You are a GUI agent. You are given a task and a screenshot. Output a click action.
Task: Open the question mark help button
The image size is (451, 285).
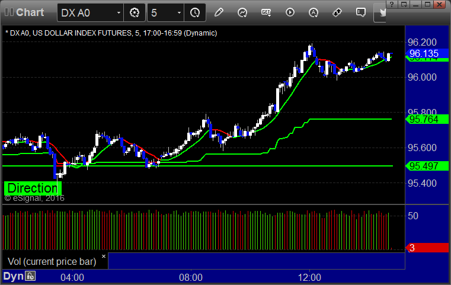[392, 4]
